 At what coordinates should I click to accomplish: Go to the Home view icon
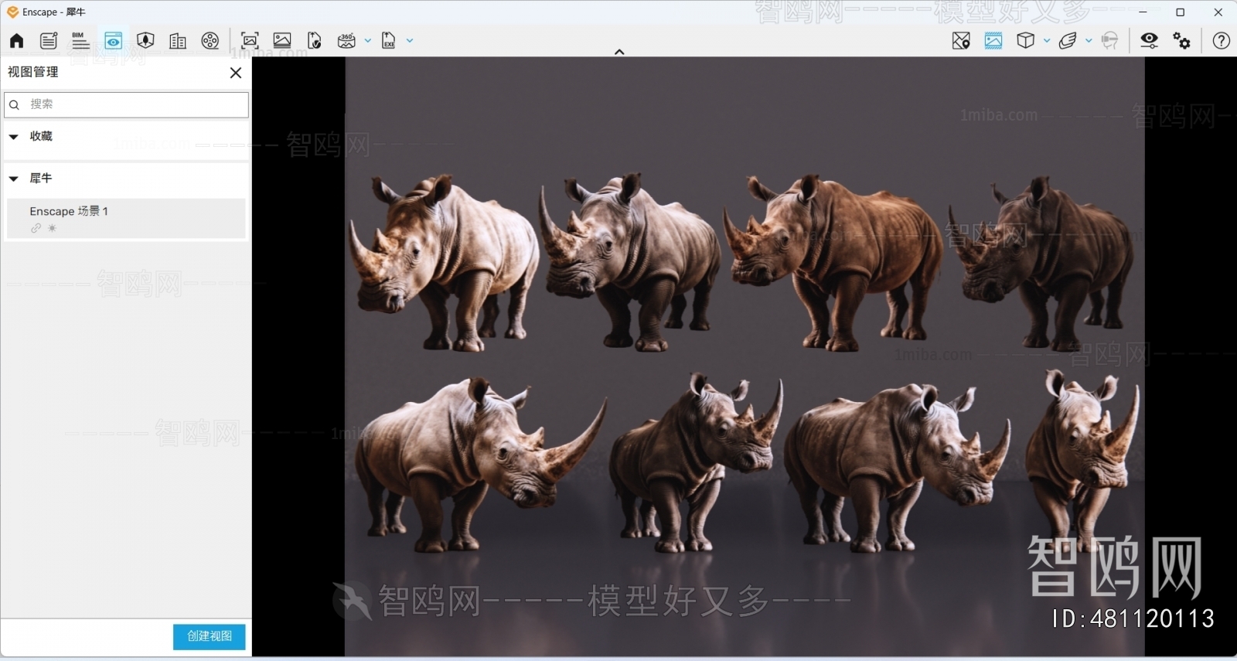click(17, 41)
